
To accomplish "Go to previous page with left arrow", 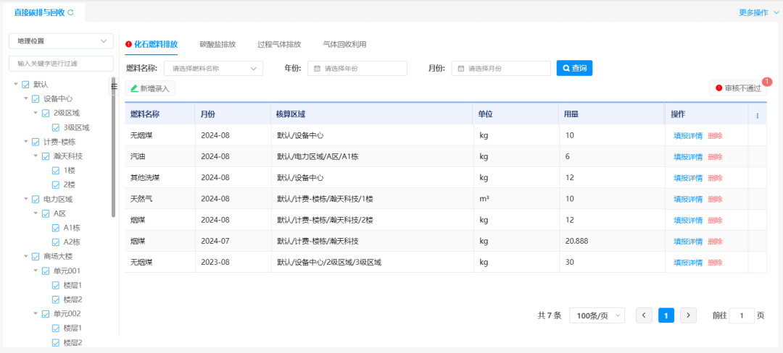I will [644, 315].
